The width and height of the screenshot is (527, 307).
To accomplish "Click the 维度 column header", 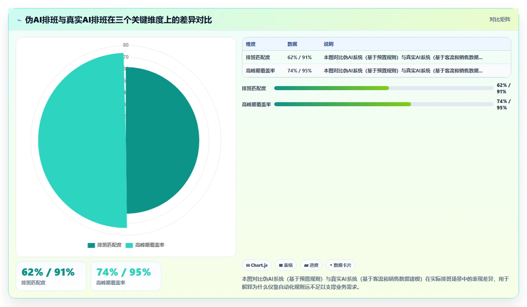I will pyautogui.click(x=251, y=44).
